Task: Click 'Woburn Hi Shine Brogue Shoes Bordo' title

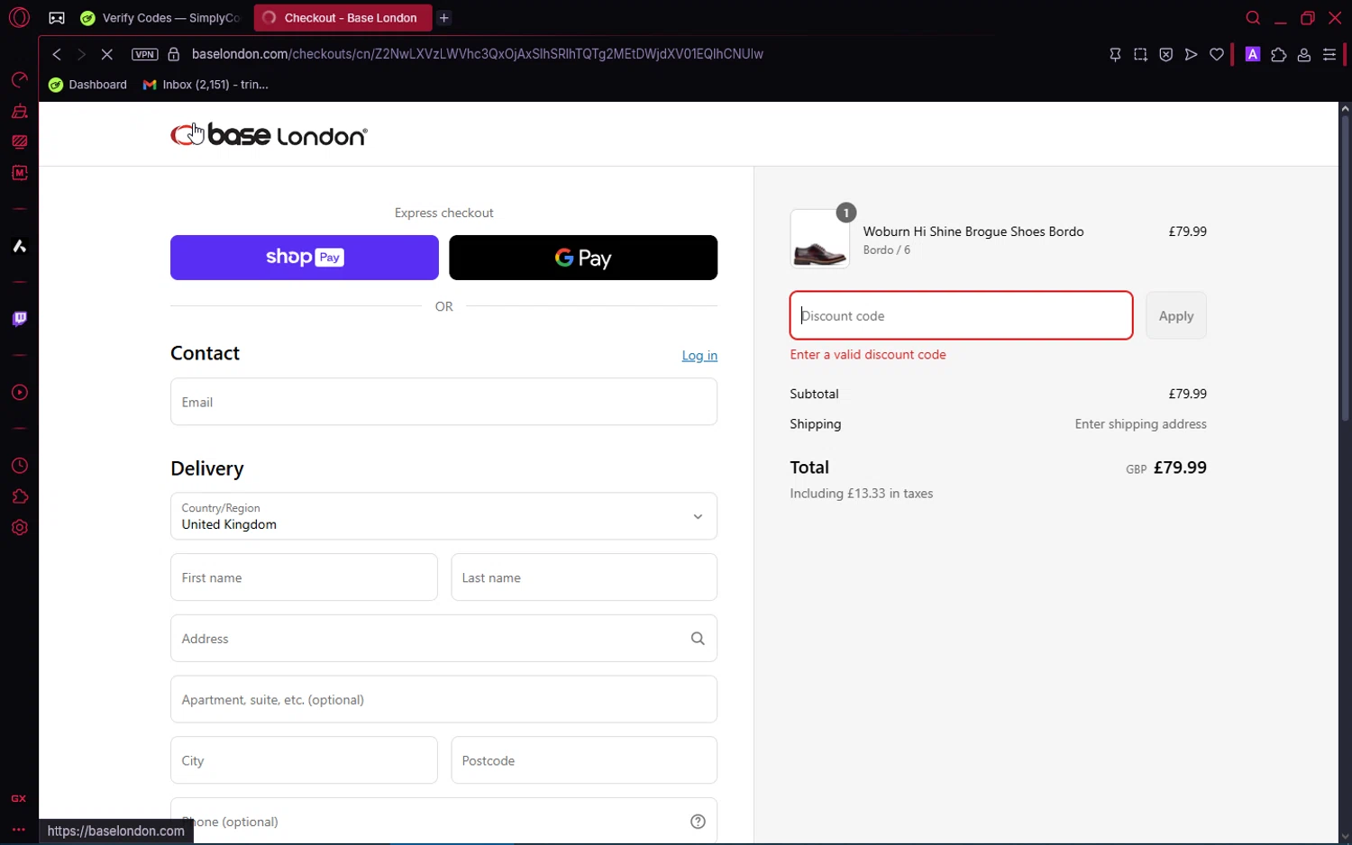Action: pos(973,232)
